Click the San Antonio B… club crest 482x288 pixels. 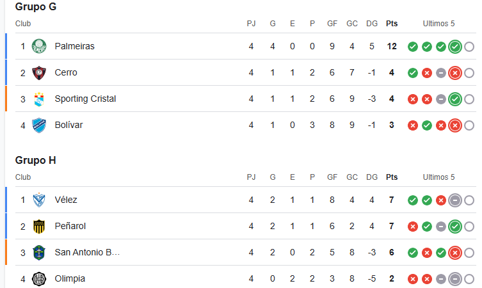click(x=39, y=253)
